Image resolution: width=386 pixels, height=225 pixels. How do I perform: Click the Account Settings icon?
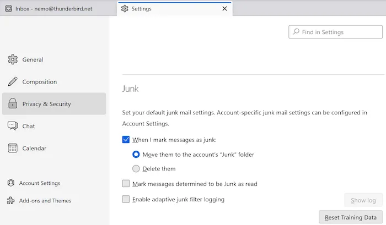10,183
